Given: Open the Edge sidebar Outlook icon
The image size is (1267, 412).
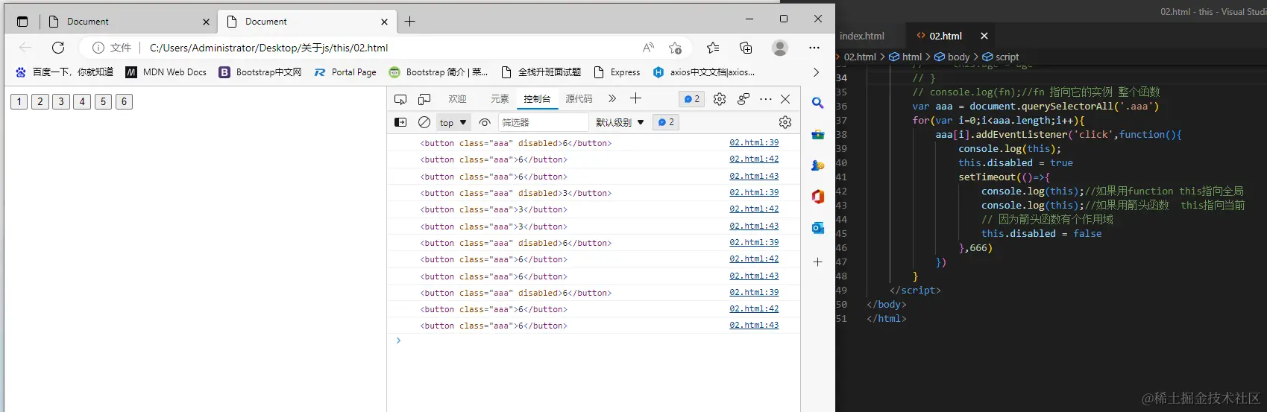Looking at the screenshot, I should pos(818,228).
